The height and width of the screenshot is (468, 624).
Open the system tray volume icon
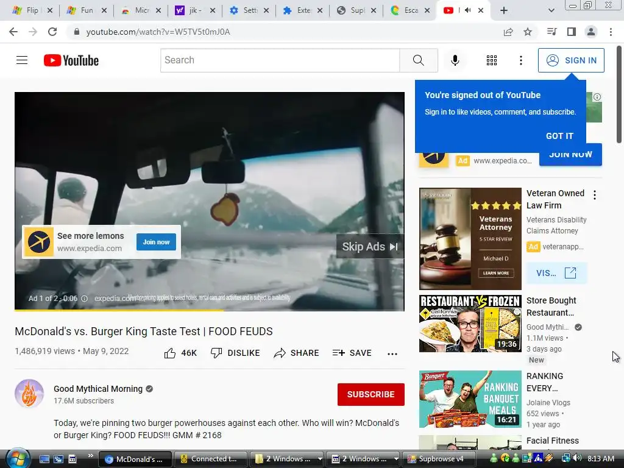coord(577,458)
